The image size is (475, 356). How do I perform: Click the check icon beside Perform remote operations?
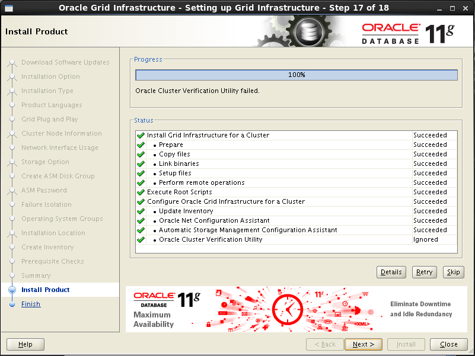tap(141, 182)
